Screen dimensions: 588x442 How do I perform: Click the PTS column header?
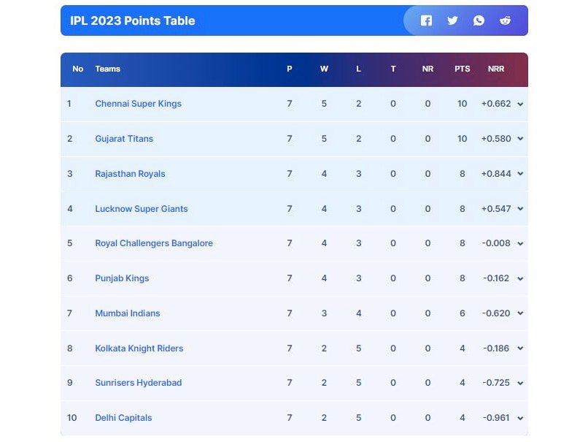click(462, 69)
